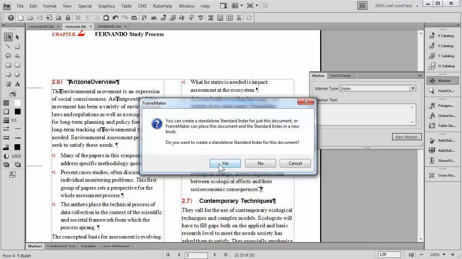Open the RoboHelp menu
Screen dimensions: 462x259
pyautogui.click(x=163, y=6)
